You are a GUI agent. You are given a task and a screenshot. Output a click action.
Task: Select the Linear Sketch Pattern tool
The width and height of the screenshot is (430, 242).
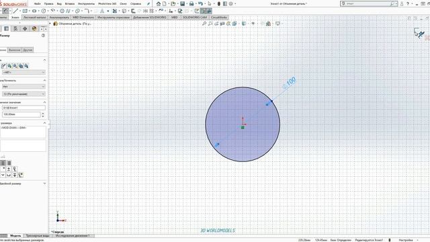point(151,11)
